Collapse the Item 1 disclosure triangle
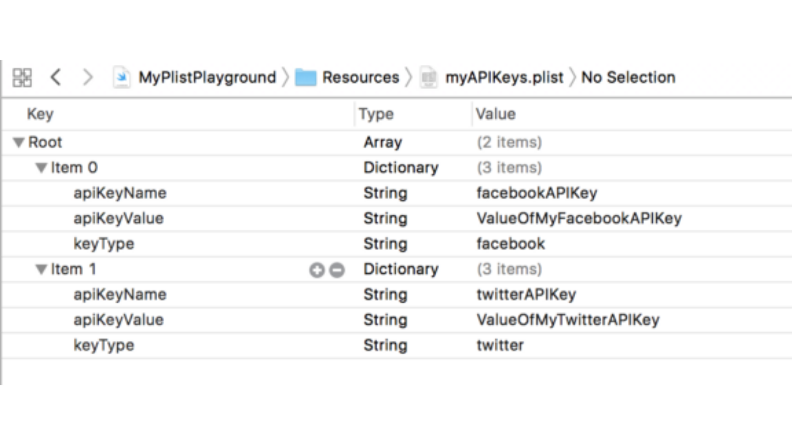 [41, 269]
